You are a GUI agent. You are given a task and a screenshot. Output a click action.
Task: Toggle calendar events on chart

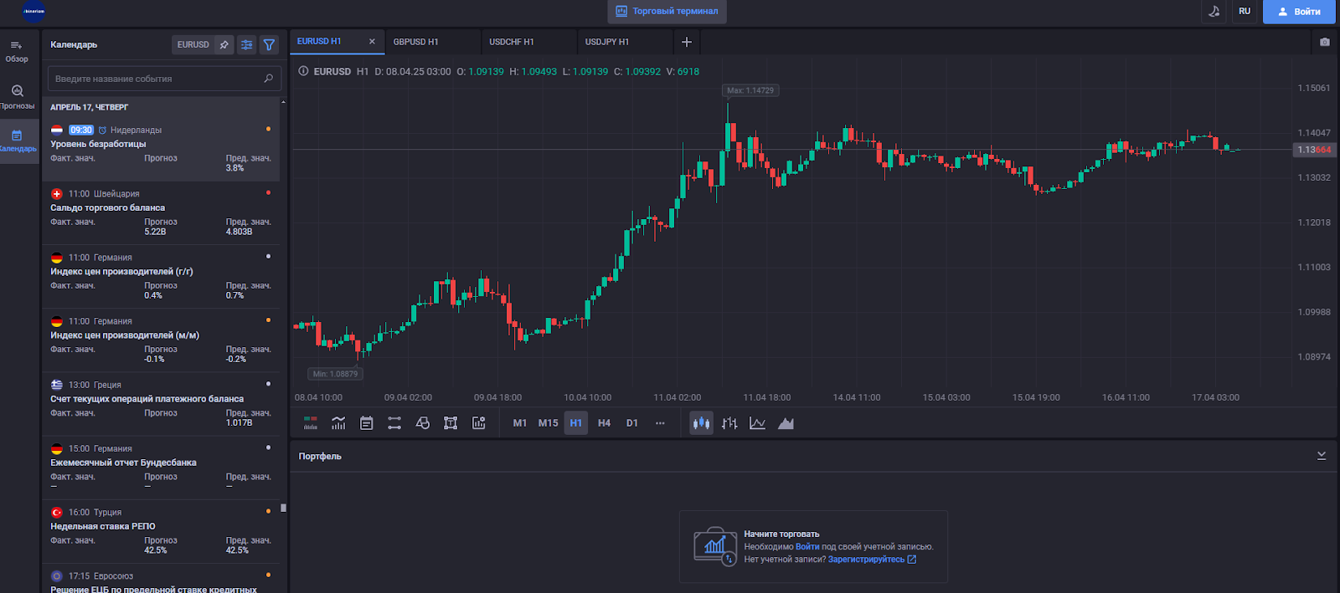367,423
